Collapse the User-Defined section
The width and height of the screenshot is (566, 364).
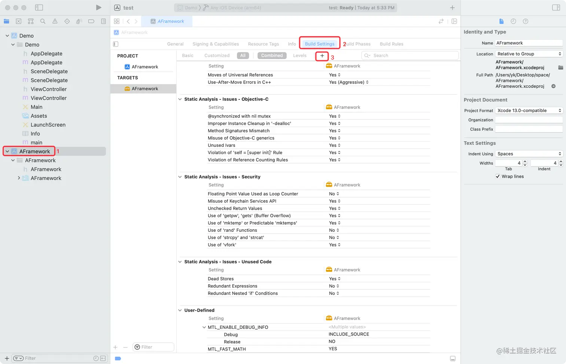[180, 310]
